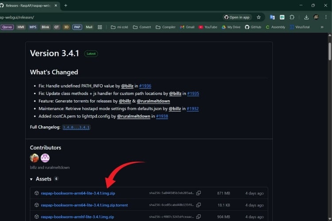Click package icon of the torrent asset row

tap(36, 205)
